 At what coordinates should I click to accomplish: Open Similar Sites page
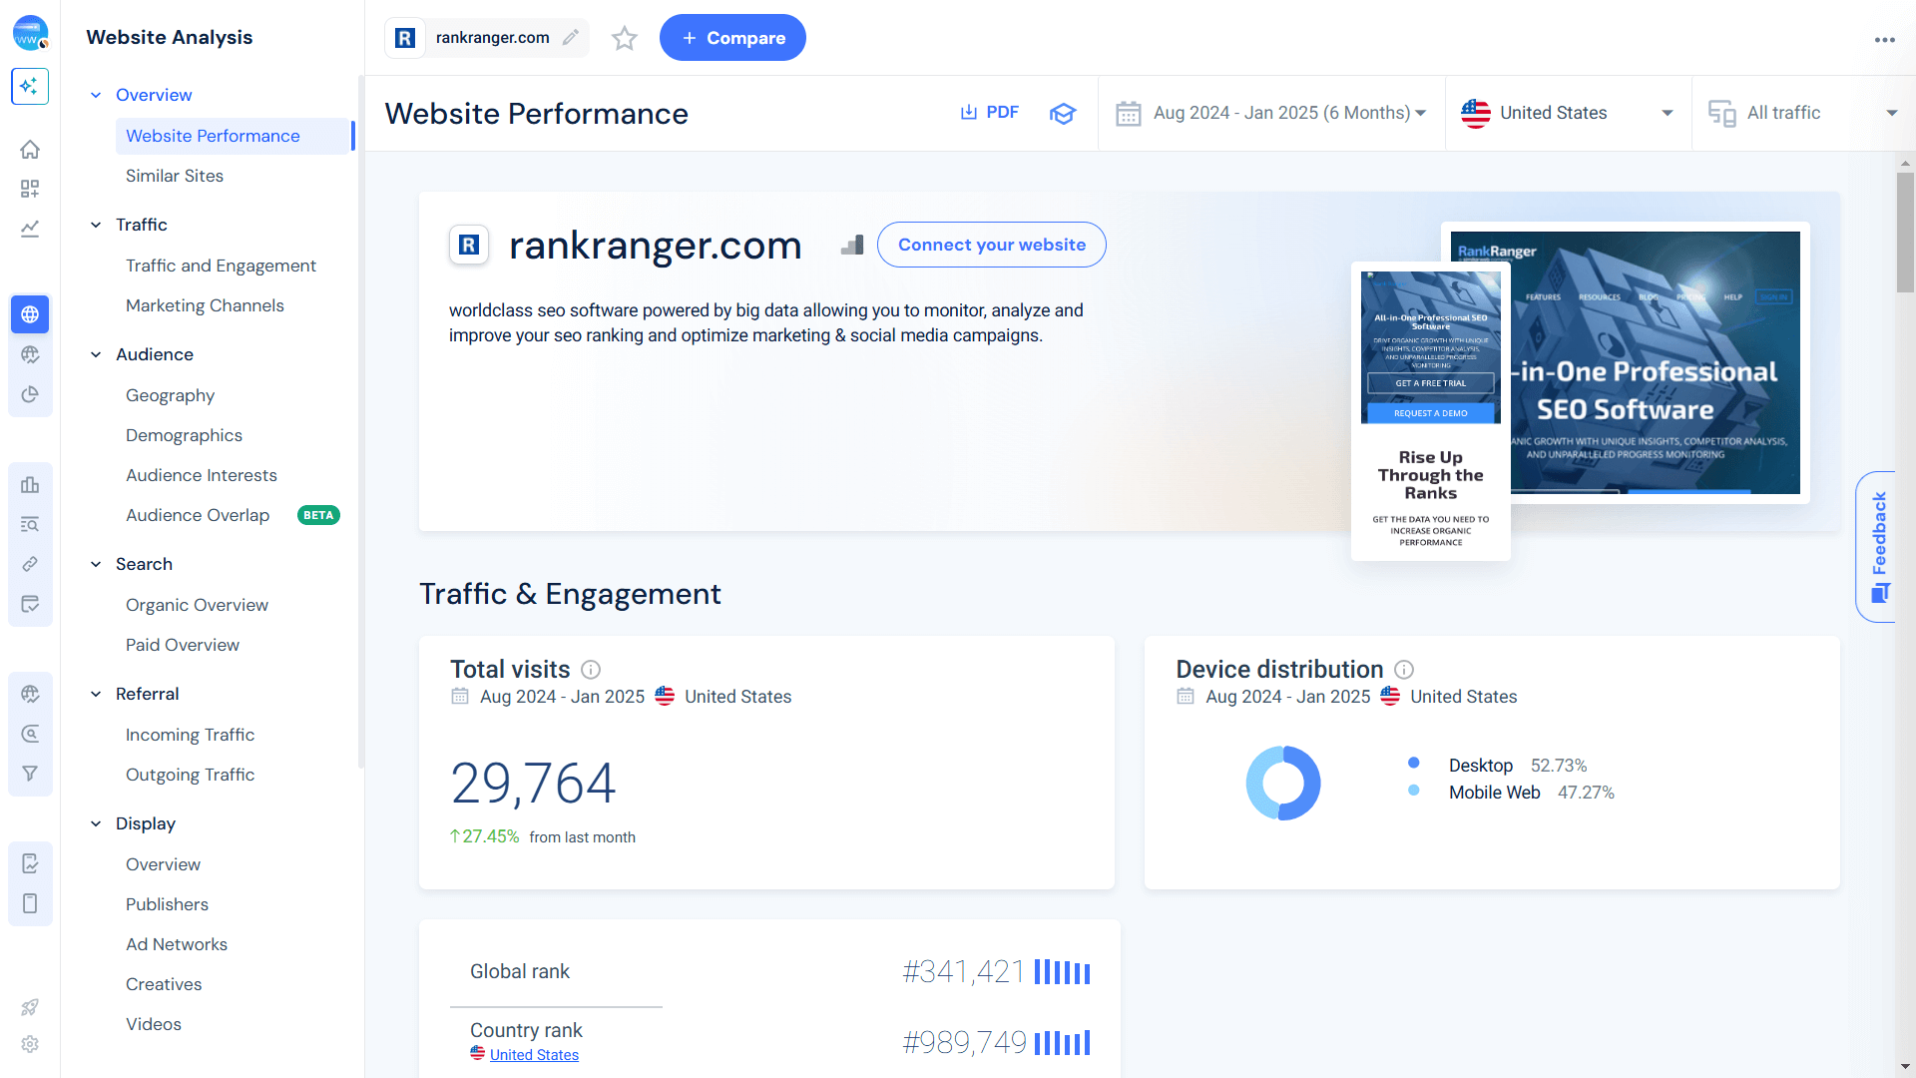pos(175,176)
